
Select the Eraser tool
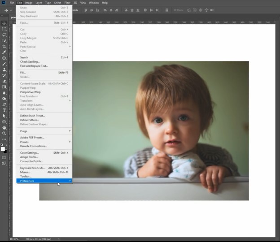(4, 81)
